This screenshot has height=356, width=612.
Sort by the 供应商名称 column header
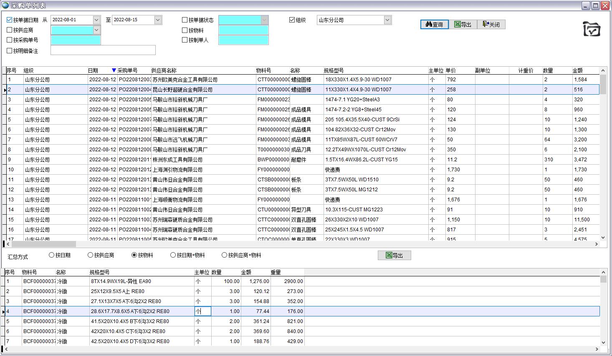tap(164, 70)
